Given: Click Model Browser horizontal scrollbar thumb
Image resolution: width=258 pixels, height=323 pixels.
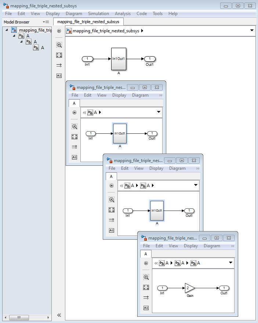Looking at the screenshot, I should coord(19,317).
